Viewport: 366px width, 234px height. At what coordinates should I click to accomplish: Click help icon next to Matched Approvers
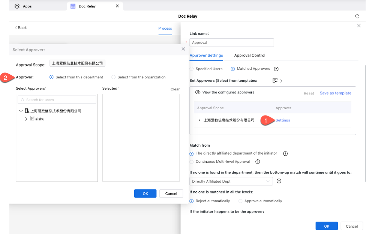pyautogui.click(x=276, y=69)
